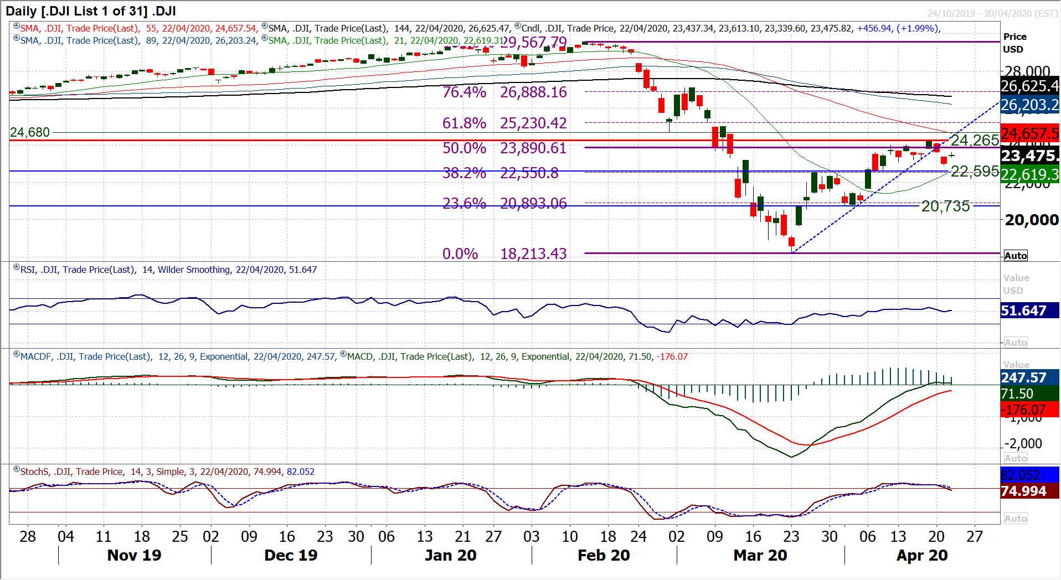This screenshot has width=1061, height=580.
Task: Click the Stochastic 74.994 value tag
Action: click(1030, 491)
